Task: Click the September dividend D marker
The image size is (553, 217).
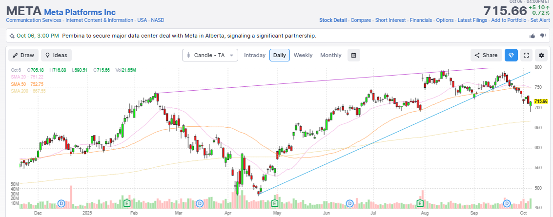Action: coord(507,203)
